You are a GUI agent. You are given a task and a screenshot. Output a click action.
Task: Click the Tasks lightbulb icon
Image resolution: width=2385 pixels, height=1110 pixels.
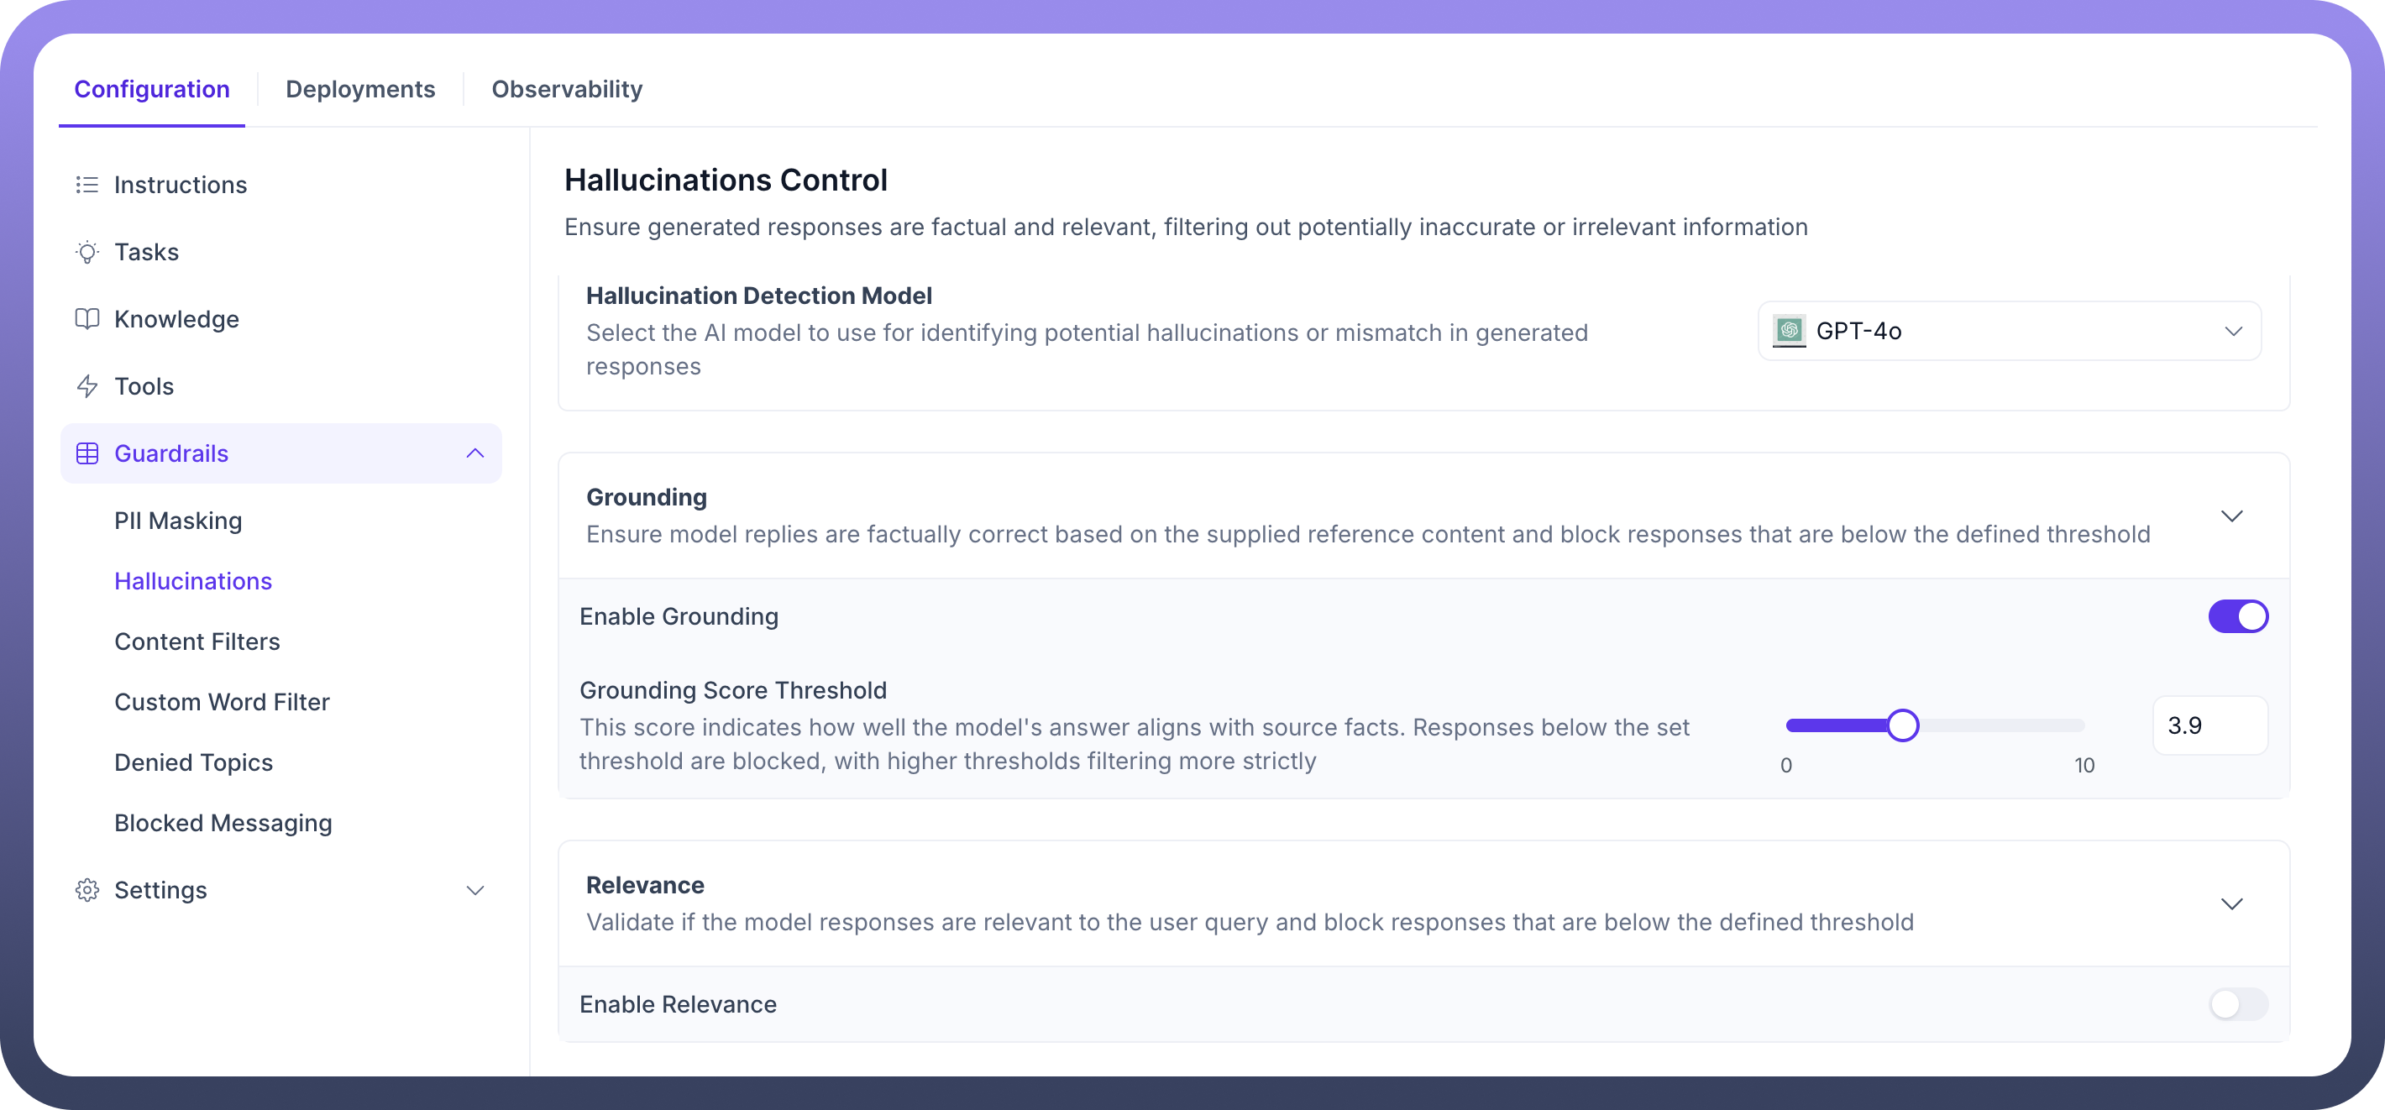tap(87, 252)
